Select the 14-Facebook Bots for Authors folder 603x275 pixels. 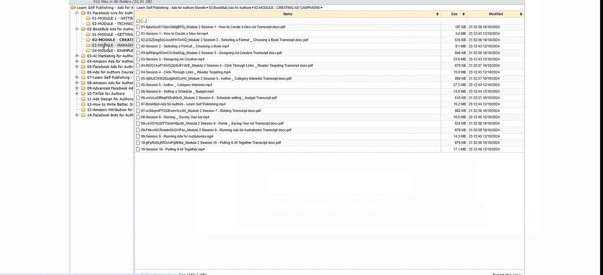[x=110, y=115]
